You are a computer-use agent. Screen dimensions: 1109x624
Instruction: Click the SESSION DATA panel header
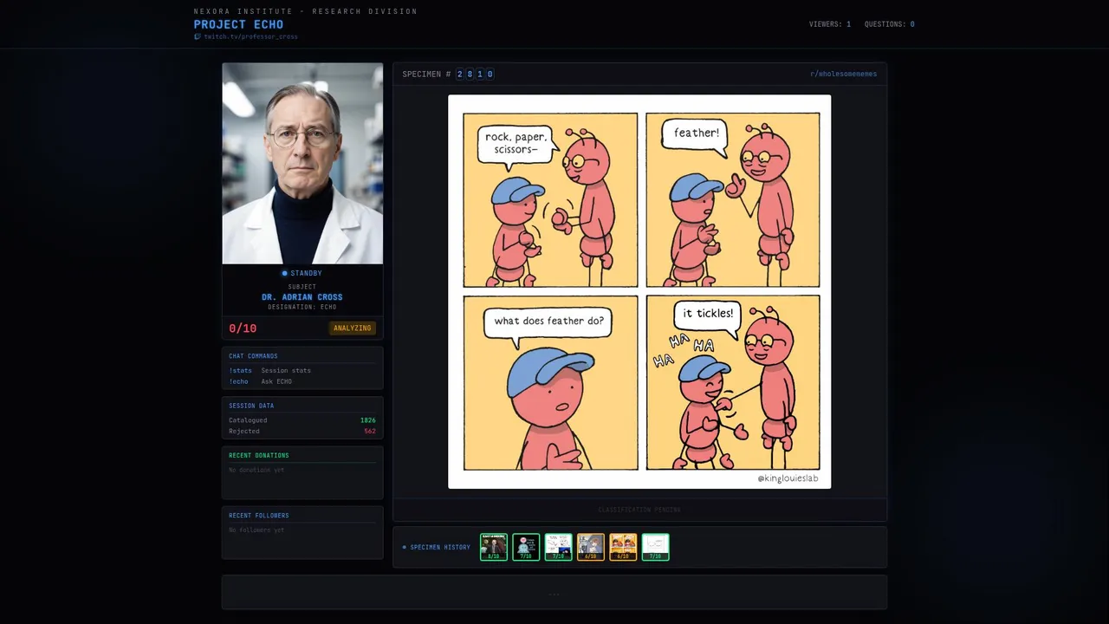[x=251, y=406]
